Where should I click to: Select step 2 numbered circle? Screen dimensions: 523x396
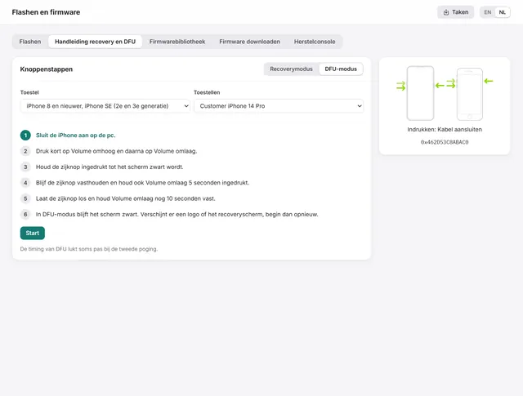[25, 151]
